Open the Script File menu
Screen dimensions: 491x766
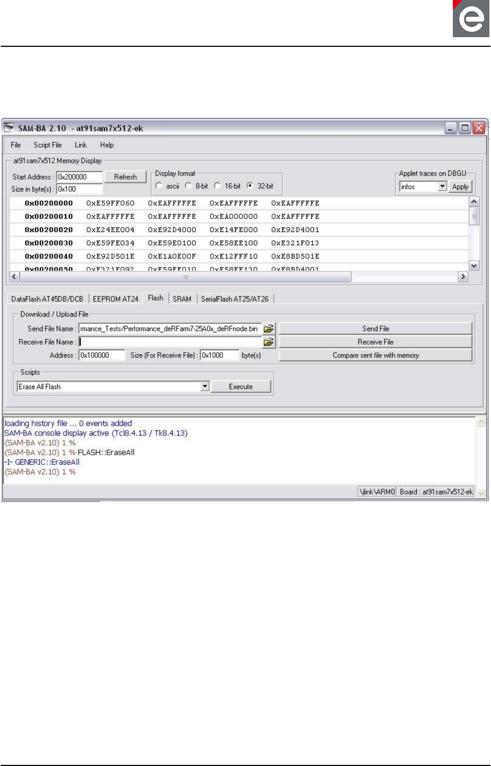47,145
